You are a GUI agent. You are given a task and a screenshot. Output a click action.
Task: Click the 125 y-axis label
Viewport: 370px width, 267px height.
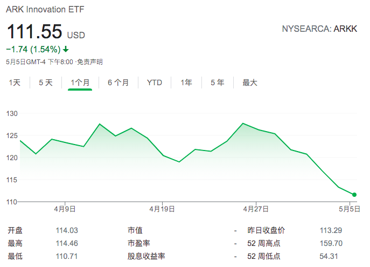(12, 136)
